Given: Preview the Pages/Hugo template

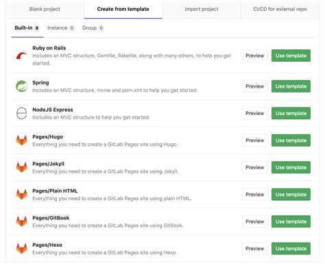Looking at the screenshot, I should click(255, 141).
